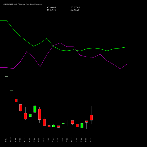The width and height of the screenshot is (147, 147).
Task: Click the 10 Jul date label
Action: pyautogui.click(x=44, y=140)
